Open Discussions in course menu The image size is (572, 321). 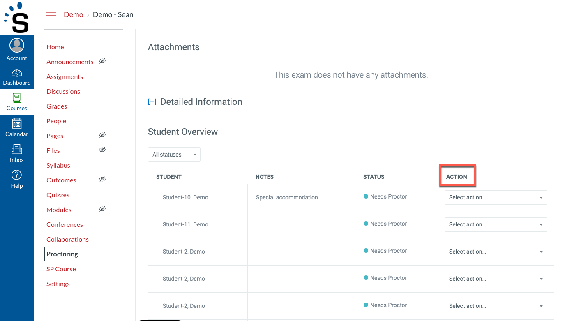click(x=63, y=92)
